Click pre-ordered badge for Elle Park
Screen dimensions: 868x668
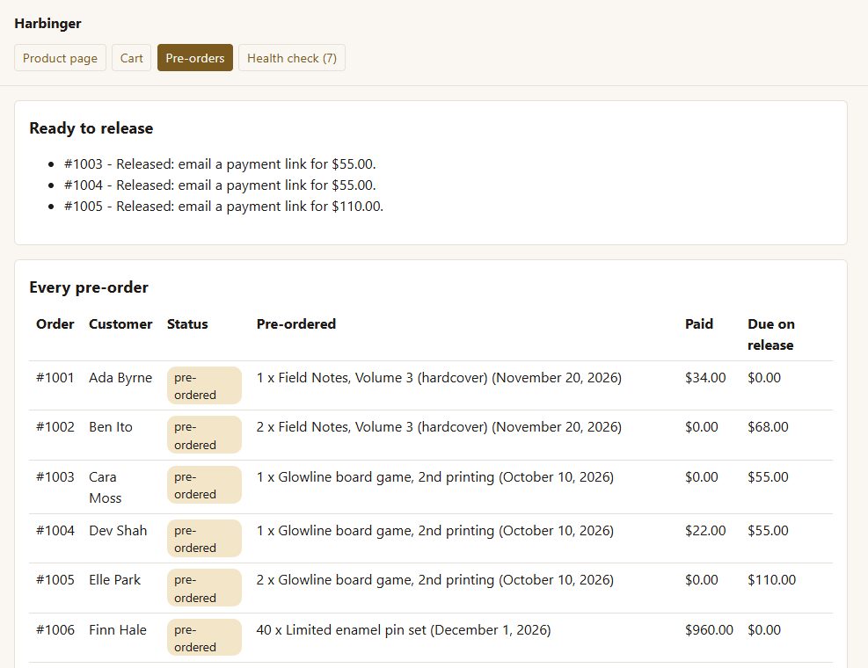tap(204, 588)
